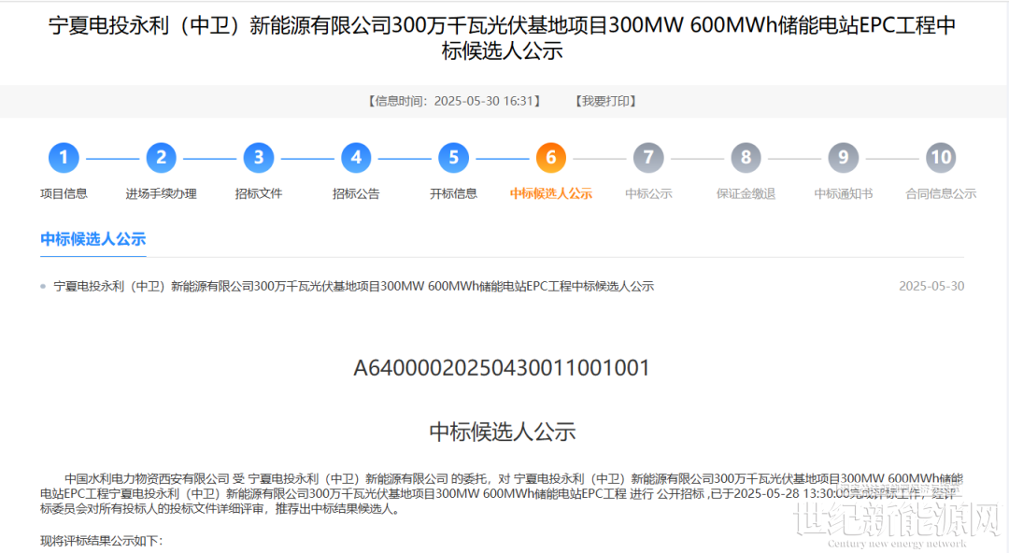Select the 合同信息公示 step label
Screen dimensions: 1009x553
(941, 193)
